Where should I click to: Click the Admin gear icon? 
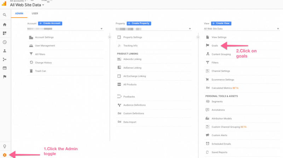click(x=5, y=155)
